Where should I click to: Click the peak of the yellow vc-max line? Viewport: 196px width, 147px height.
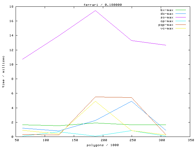pyautogui.click(x=95, y=101)
